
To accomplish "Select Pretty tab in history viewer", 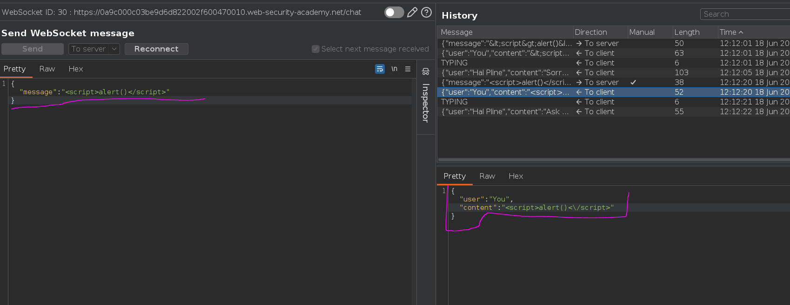I will click(455, 176).
